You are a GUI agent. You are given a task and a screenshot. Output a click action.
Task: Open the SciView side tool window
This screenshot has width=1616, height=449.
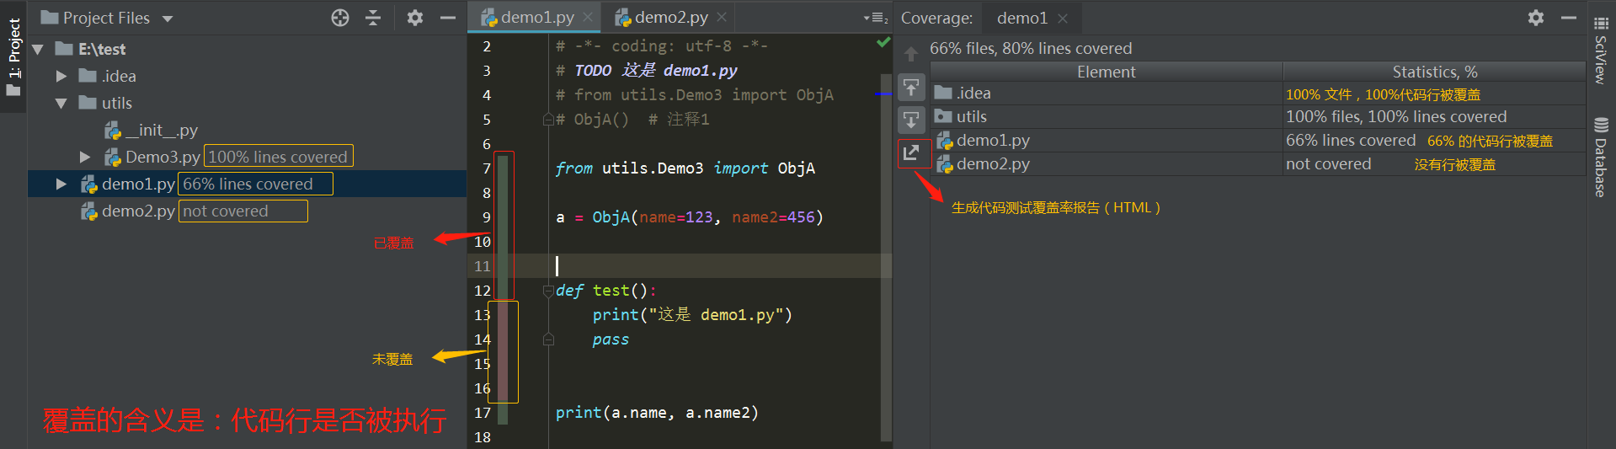[x=1601, y=52]
